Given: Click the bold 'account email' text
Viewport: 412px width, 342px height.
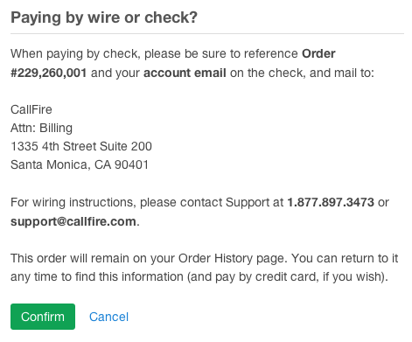Looking at the screenshot, I should 185,73.
